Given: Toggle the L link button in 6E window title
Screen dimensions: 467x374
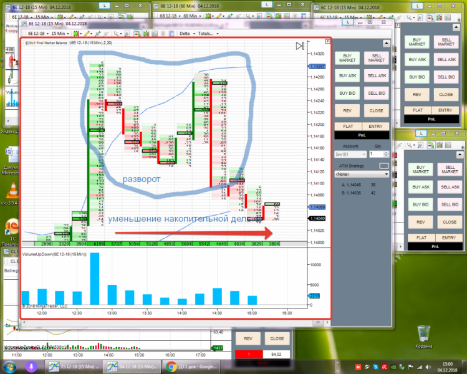Looking at the screenshot, I should click(x=347, y=22).
